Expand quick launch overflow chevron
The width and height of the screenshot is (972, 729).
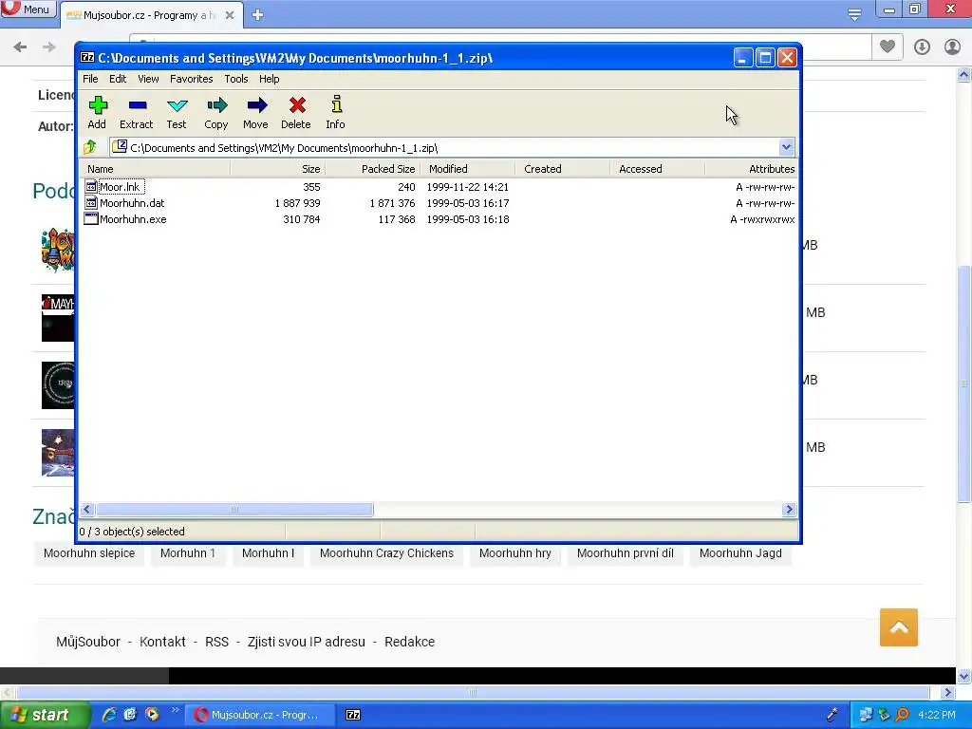175,710
